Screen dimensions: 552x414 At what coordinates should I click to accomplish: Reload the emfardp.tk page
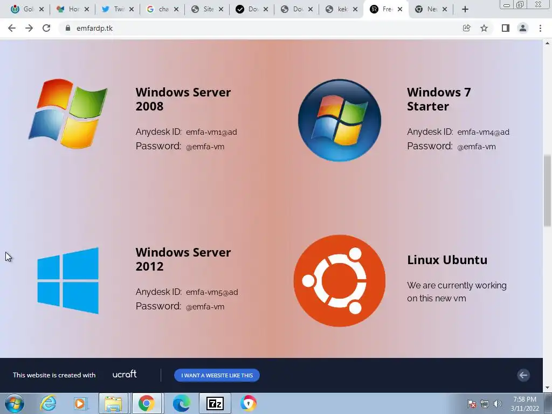click(x=46, y=28)
